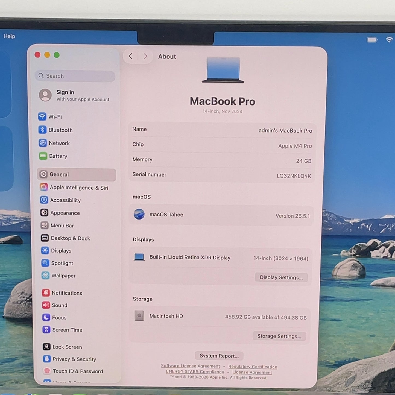Click the Name row label
Image resolution: width=395 pixels, height=395 pixels.
[x=139, y=129]
